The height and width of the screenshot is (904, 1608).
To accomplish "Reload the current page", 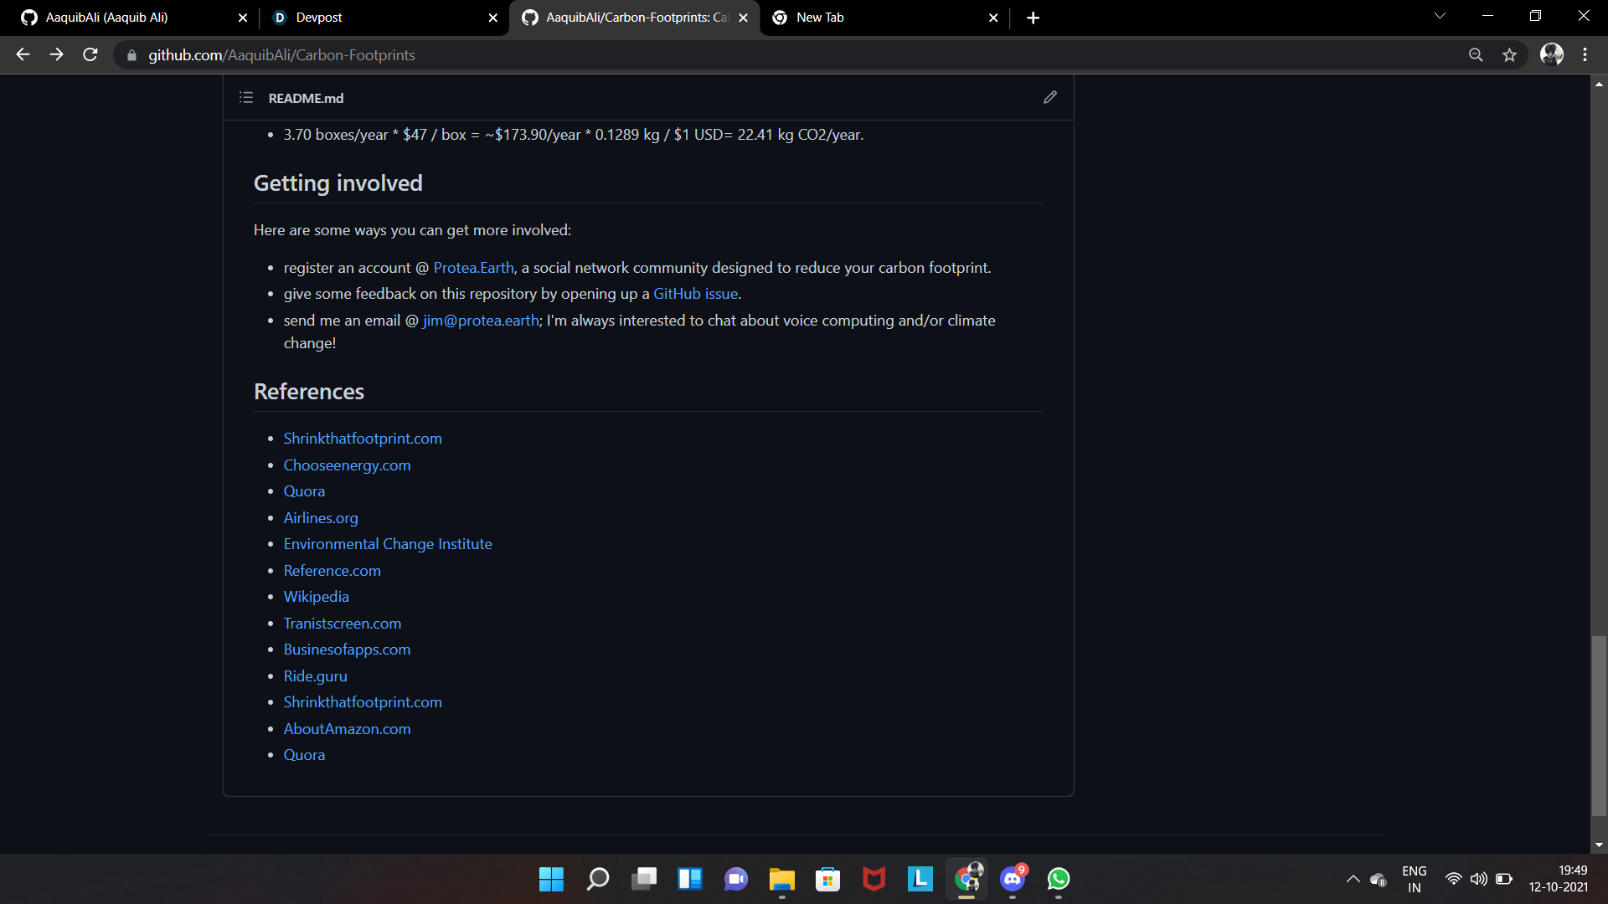I will point(90,55).
